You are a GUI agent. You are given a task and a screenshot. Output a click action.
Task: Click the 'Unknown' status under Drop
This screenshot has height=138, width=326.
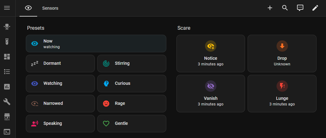pyautogui.click(x=282, y=64)
